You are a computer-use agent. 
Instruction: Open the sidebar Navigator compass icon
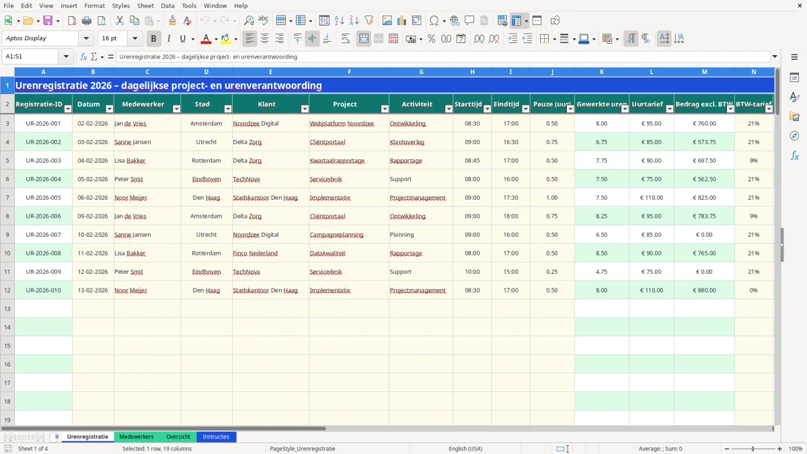coord(794,136)
